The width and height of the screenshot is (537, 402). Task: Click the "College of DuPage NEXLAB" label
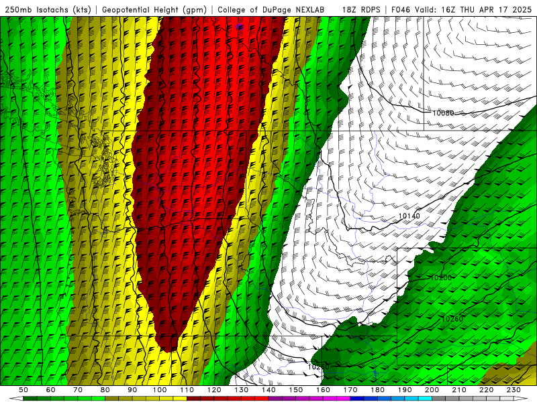271,9
